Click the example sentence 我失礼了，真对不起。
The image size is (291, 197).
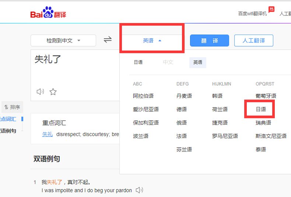pyautogui.click(x=66, y=182)
